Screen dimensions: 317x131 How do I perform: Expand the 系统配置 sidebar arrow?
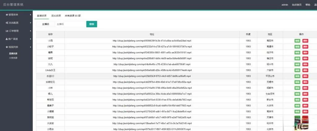pos(30,23)
